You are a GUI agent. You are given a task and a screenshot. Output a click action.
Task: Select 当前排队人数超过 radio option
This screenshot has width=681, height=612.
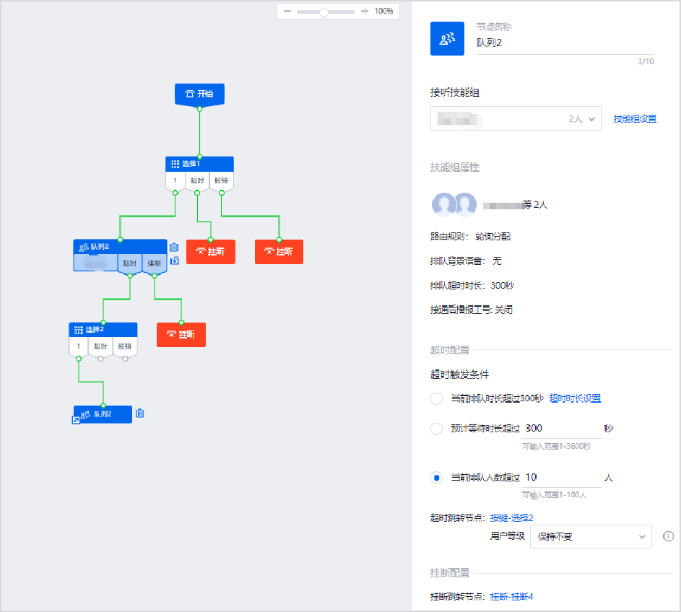(436, 478)
